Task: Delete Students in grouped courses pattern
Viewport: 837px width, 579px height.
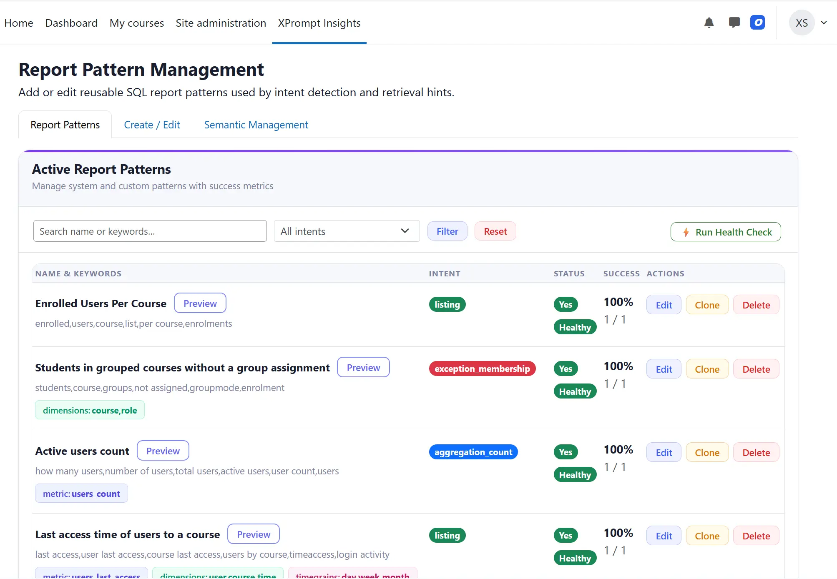Action: [x=756, y=369]
